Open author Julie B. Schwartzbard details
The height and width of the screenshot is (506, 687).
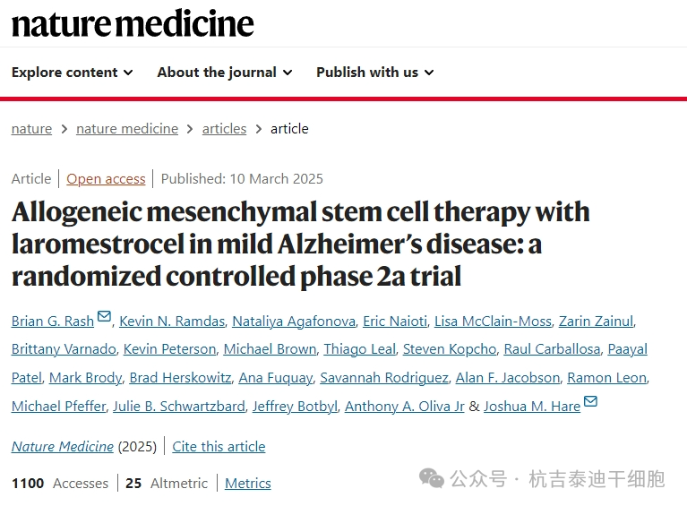coord(178,407)
